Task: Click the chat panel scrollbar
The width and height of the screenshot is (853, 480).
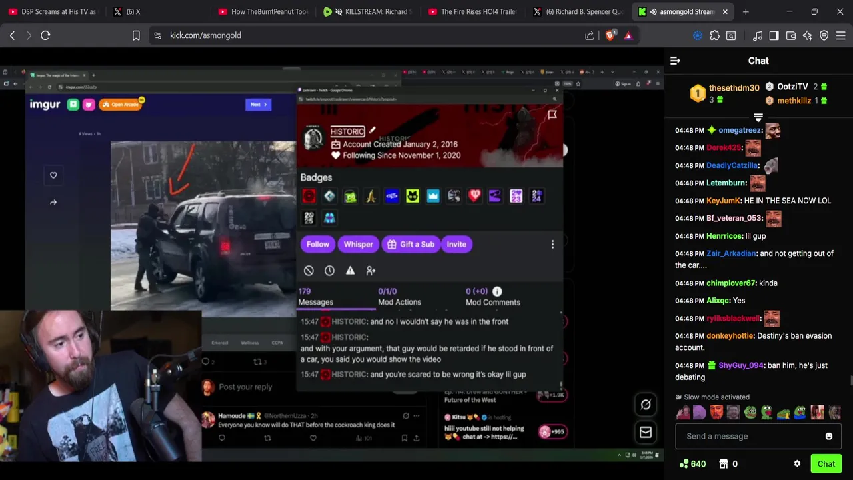Action: (x=850, y=381)
